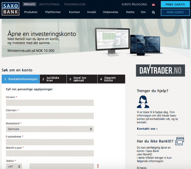The width and height of the screenshot is (191, 169).
Task: Select step 3 Send inn søknad
Action: click(x=82, y=79)
